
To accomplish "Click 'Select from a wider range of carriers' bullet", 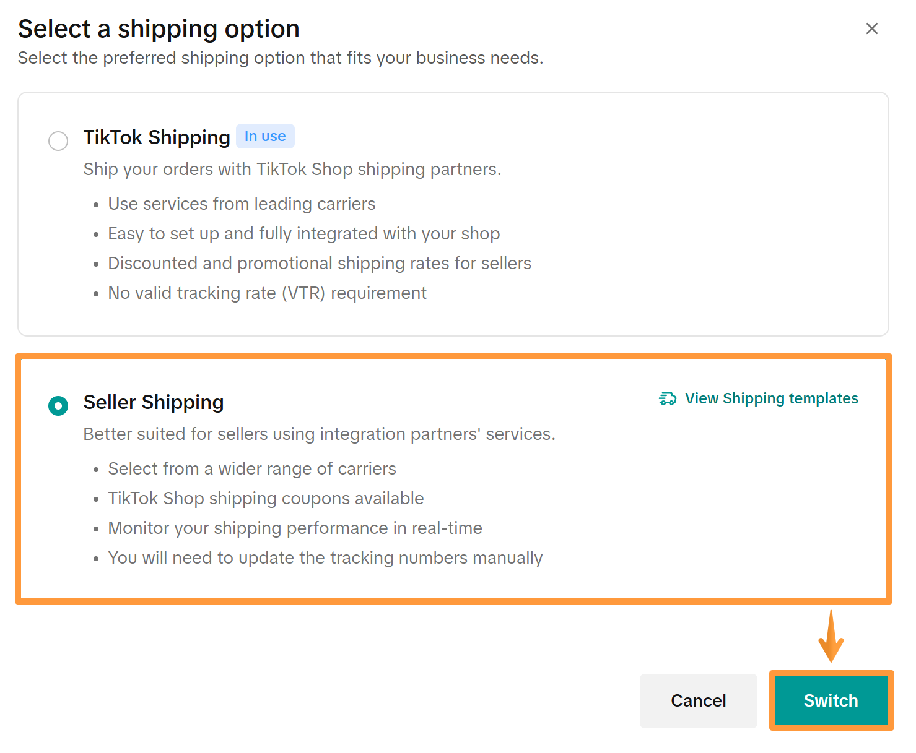I will (252, 468).
